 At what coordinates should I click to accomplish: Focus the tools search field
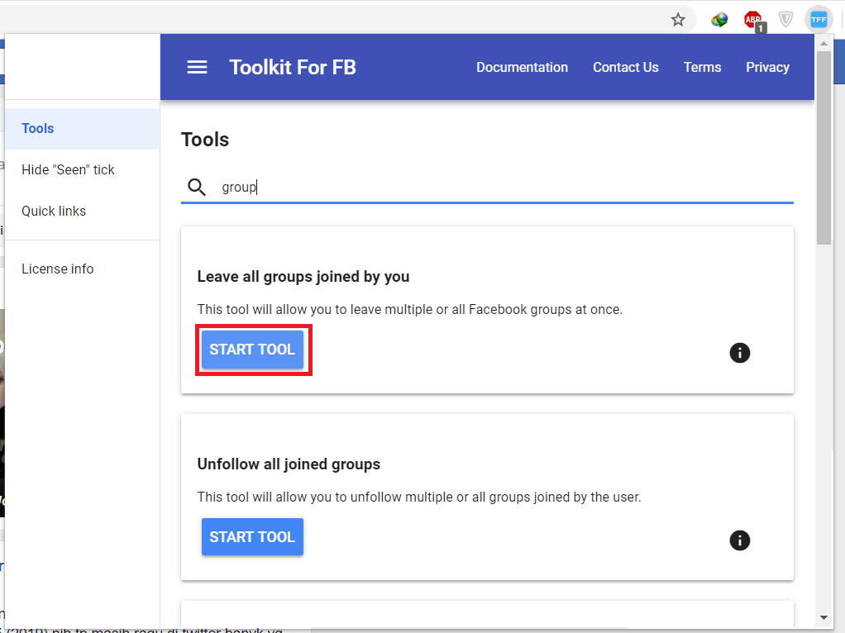pos(496,188)
